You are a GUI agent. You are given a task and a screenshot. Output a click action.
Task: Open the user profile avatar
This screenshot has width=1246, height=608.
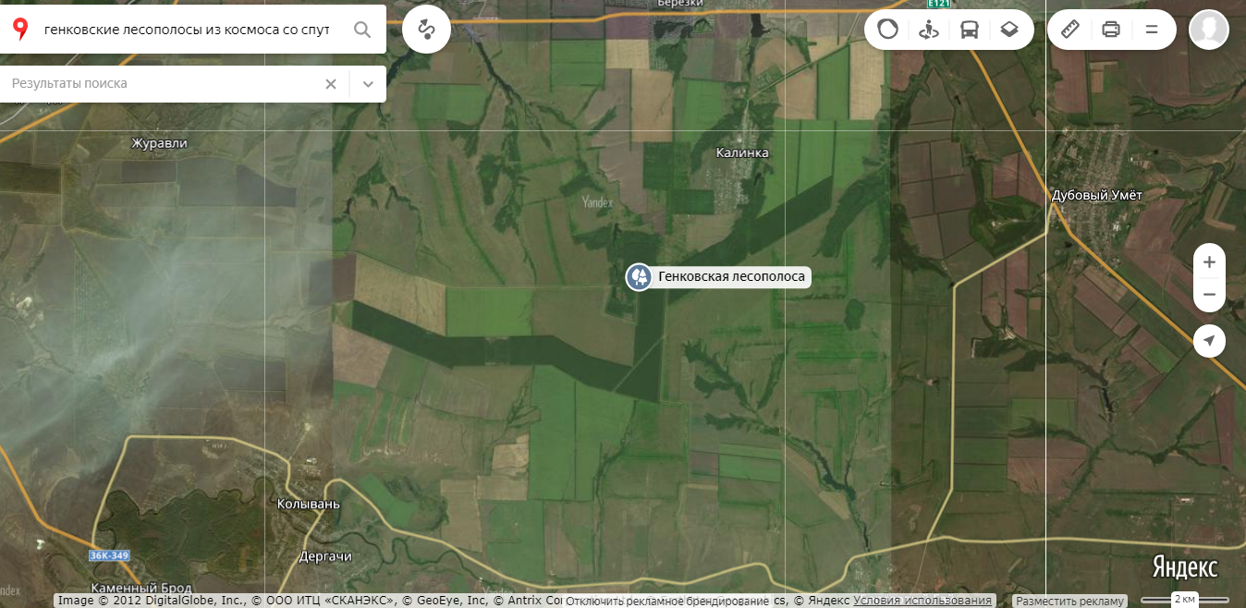tap(1208, 30)
